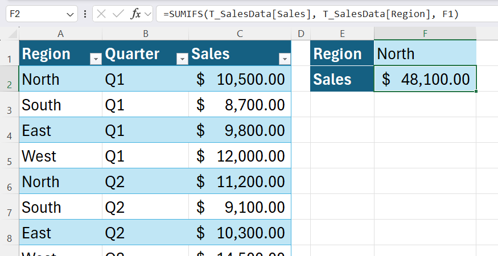The height and width of the screenshot is (256, 498).
Task: Select the $10,500.00 sales cell
Action: (x=240, y=79)
